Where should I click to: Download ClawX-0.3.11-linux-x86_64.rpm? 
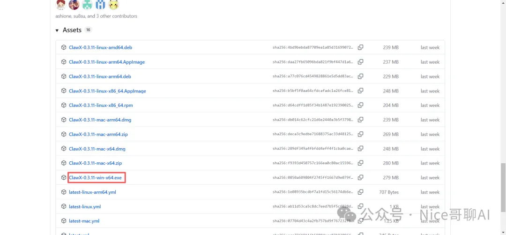tap(101, 106)
